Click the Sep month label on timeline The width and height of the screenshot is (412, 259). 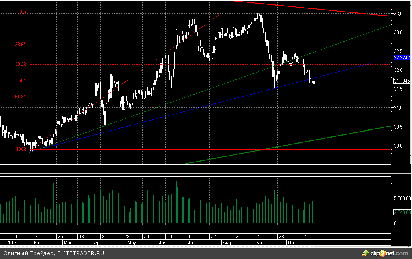tap(260, 243)
